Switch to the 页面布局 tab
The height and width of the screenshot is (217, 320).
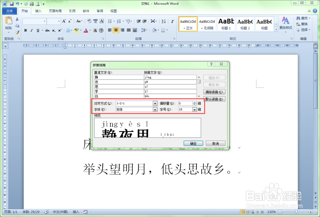(55, 11)
